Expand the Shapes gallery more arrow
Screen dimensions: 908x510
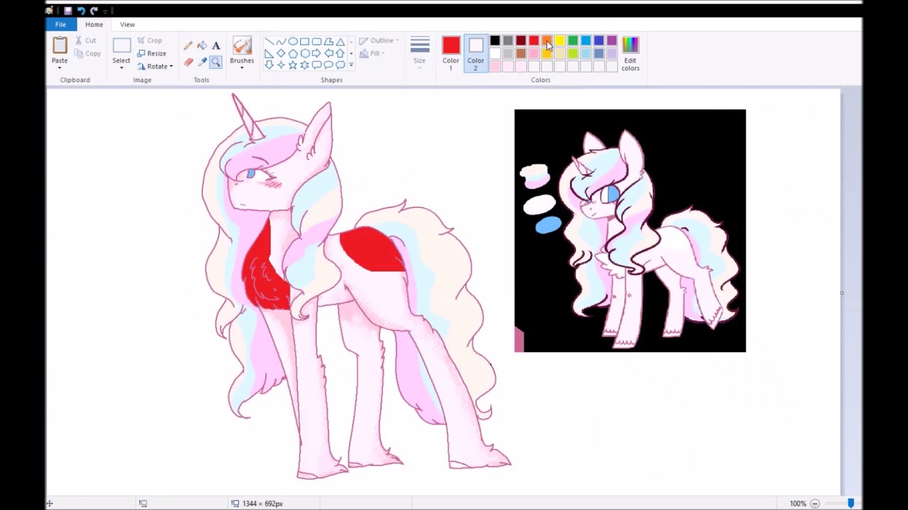pos(351,64)
